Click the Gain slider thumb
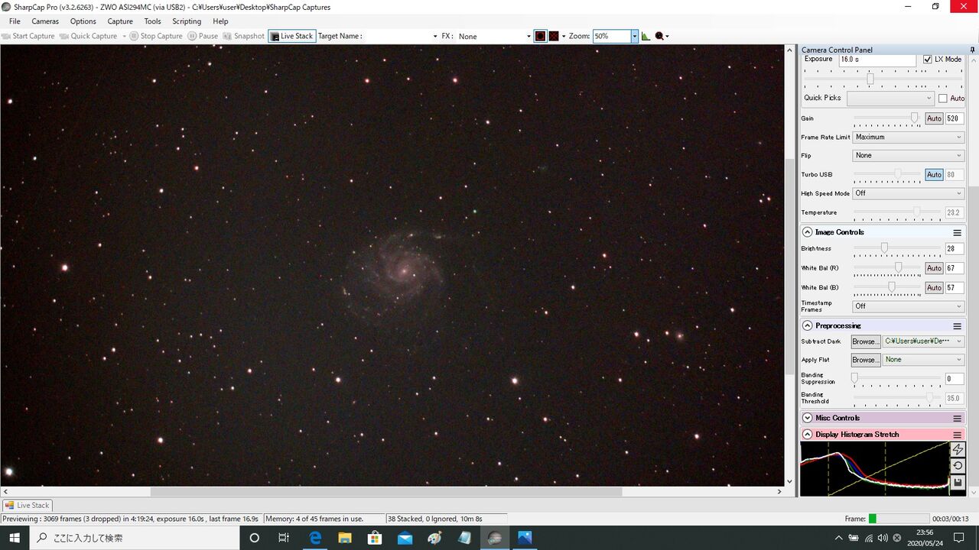The height and width of the screenshot is (550, 979). [914, 118]
